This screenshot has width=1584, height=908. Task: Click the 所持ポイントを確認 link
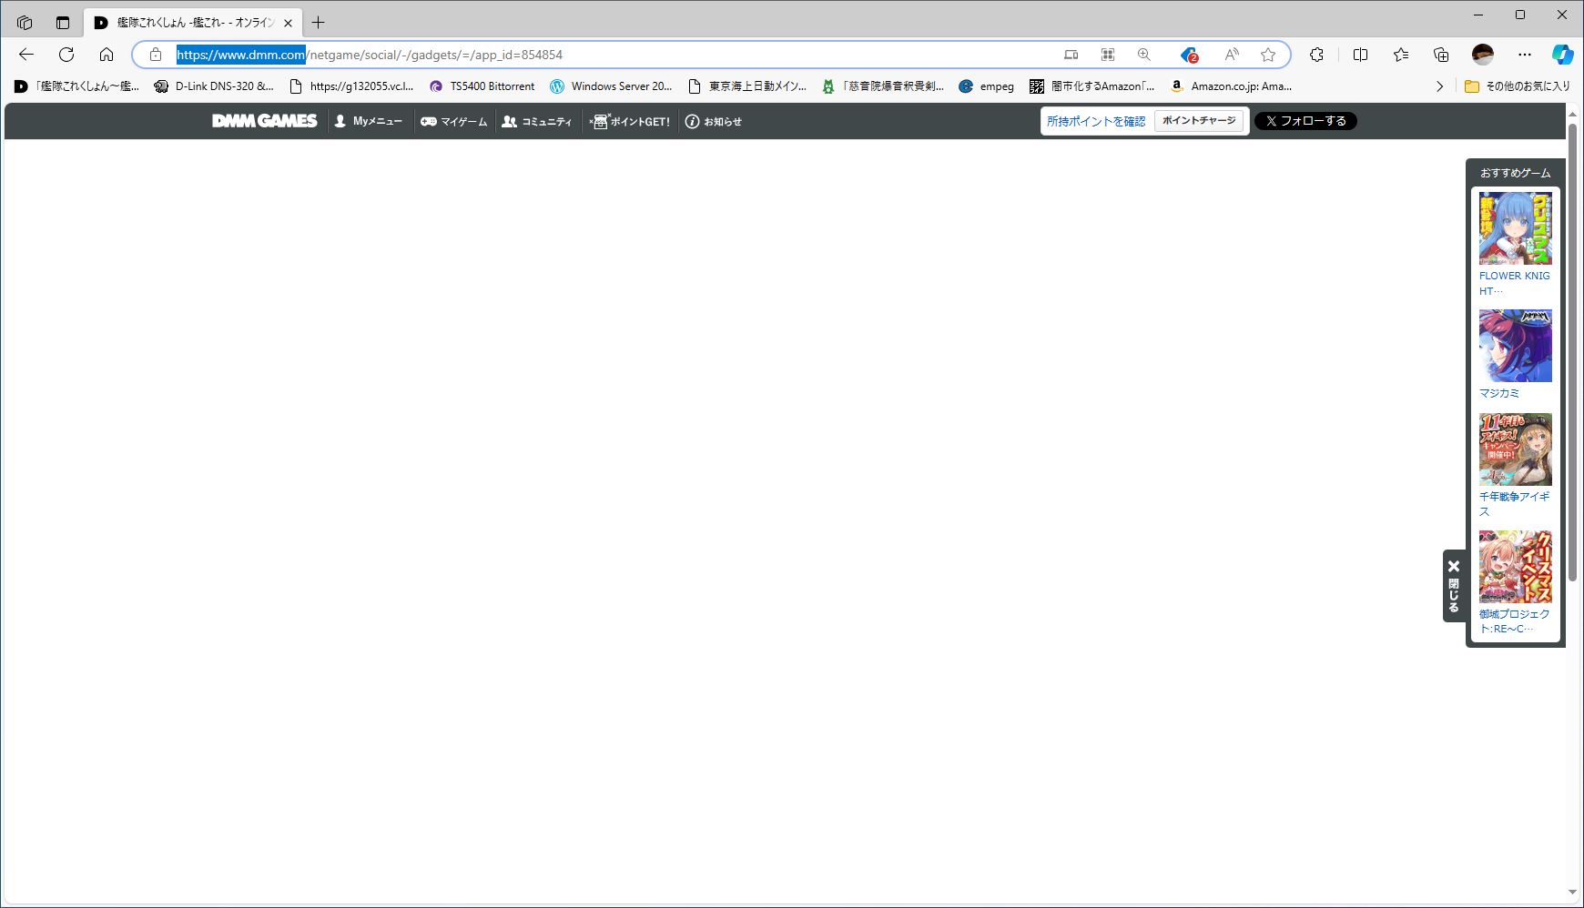point(1096,121)
